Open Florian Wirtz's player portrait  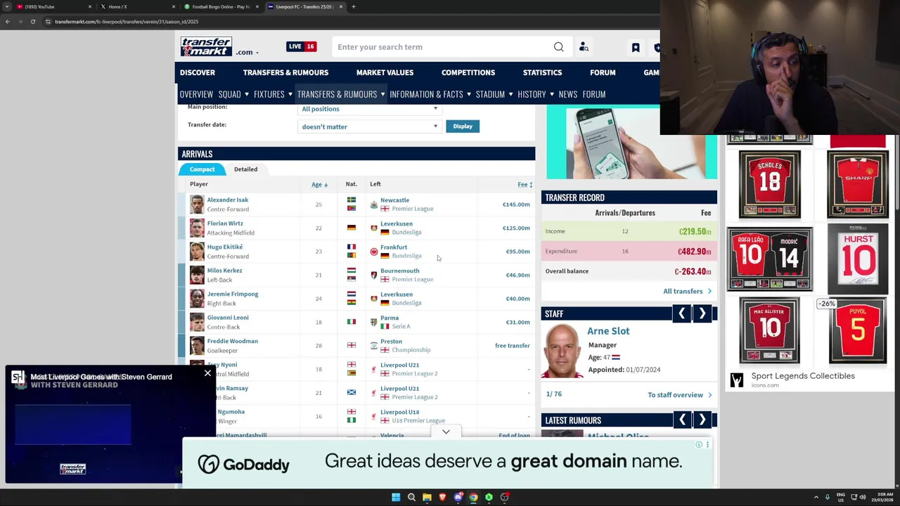point(197,228)
